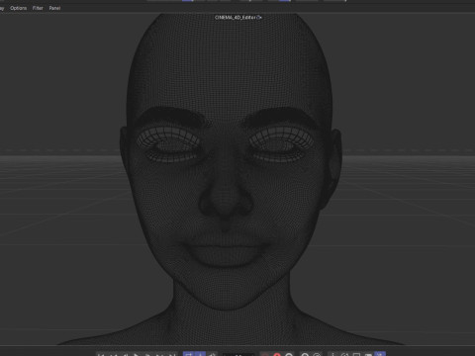Viewport: 475px width, 356px height.
Task: Click the CINEMA_4D_Editor camera label
Action: [x=236, y=17]
